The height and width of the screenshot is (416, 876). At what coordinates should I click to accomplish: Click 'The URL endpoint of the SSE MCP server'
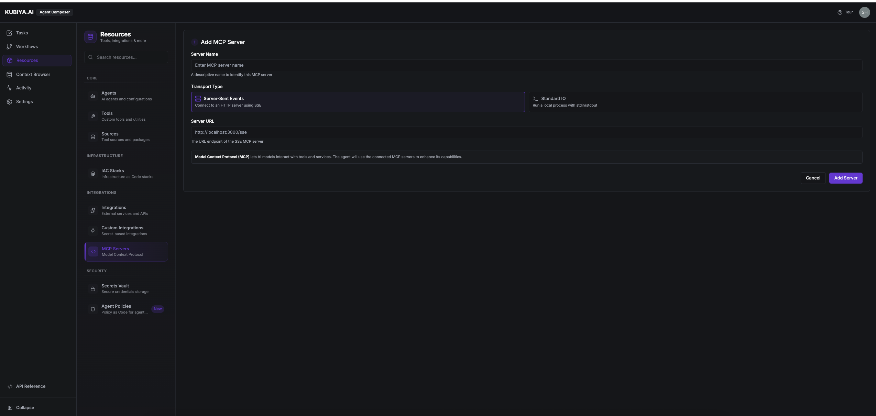click(227, 142)
